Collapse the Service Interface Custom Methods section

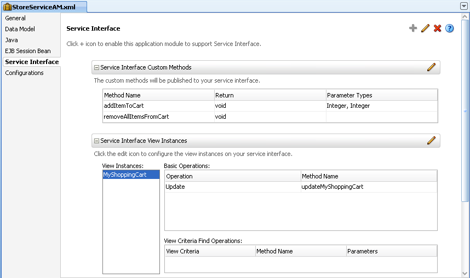[x=97, y=68]
